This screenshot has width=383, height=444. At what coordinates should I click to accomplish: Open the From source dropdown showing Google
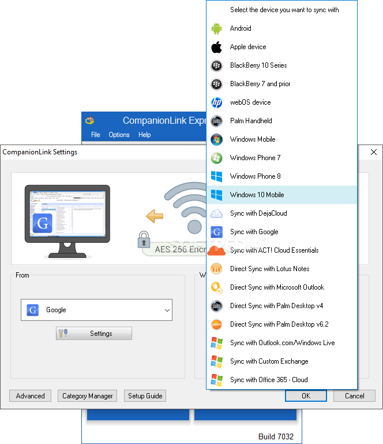[x=96, y=310]
